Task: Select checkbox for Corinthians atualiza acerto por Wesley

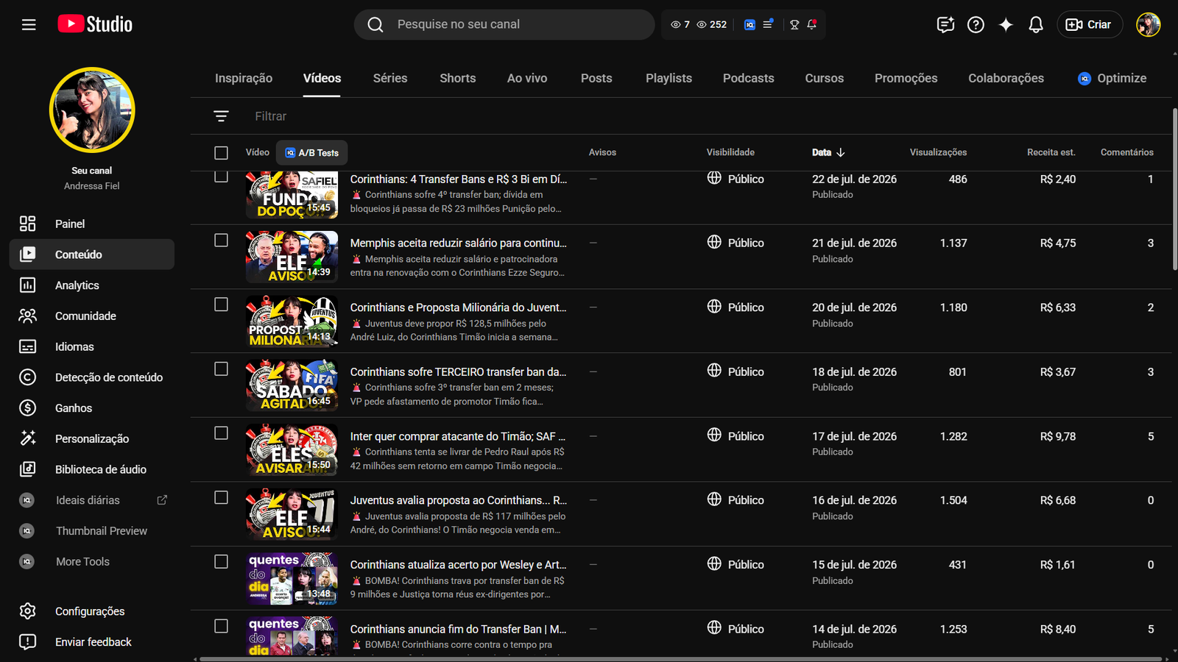Action: click(x=221, y=562)
